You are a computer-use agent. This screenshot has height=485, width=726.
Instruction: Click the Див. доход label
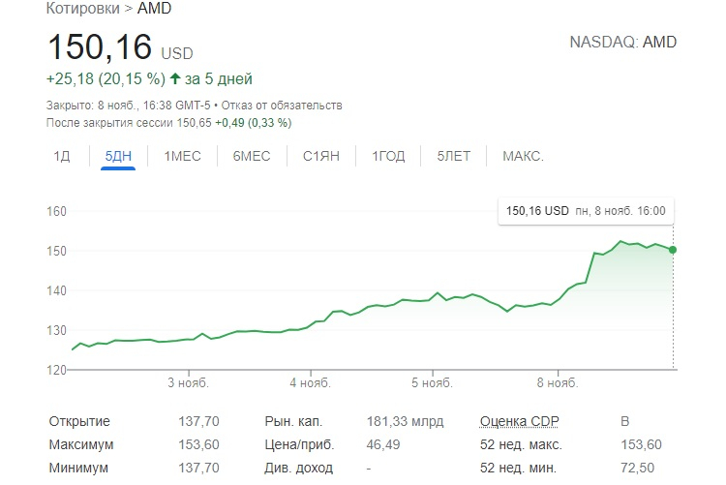tap(299, 468)
